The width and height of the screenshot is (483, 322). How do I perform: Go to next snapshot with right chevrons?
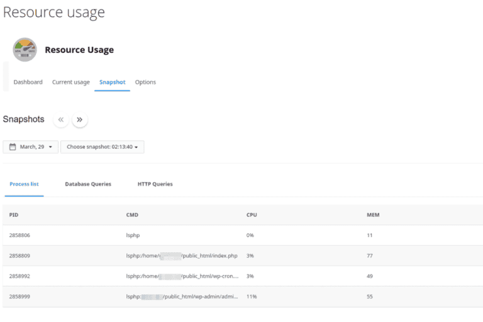click(x=79, y=119)
